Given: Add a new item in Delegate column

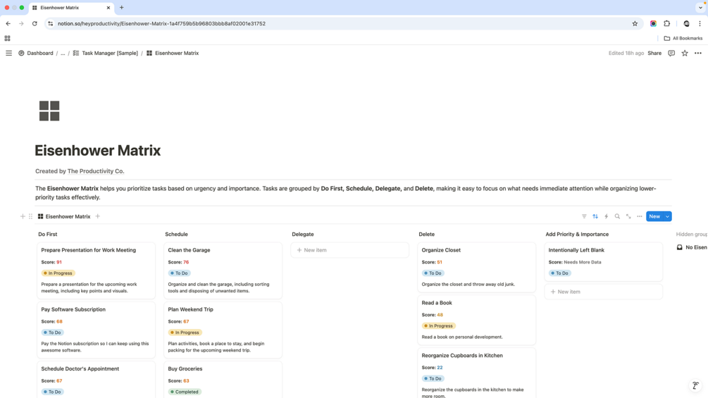Looking at the screenshot, I should click(349, 250).
